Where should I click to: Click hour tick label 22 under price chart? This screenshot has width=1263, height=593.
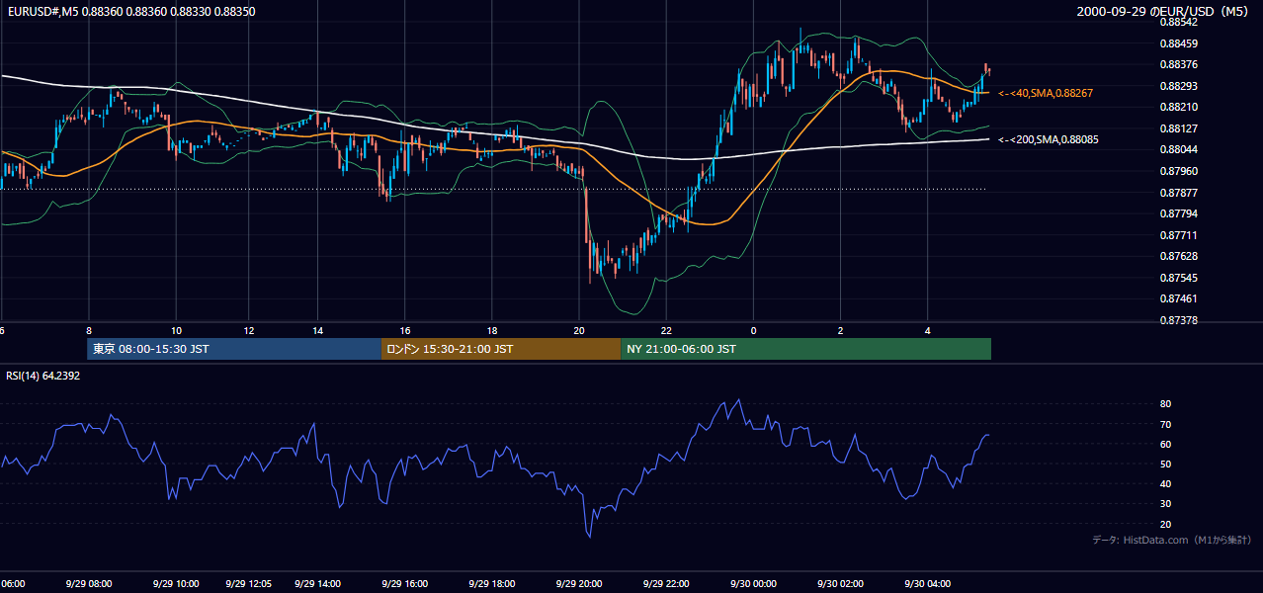[x=666, y=330]
